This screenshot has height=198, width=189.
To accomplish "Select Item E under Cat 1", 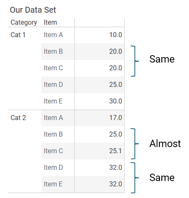I will (53, 101).
